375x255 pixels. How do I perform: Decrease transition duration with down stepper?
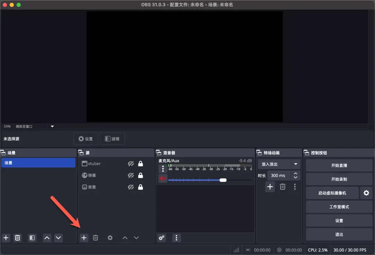click(295, 178)
